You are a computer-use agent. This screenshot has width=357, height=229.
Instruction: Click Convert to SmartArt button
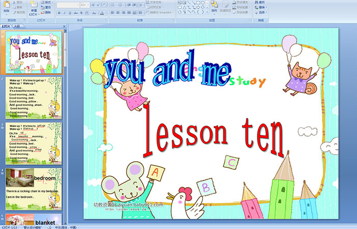tap(160, 12)
